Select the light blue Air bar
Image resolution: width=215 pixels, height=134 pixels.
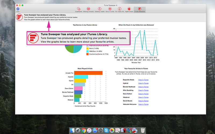pos(80,84)
